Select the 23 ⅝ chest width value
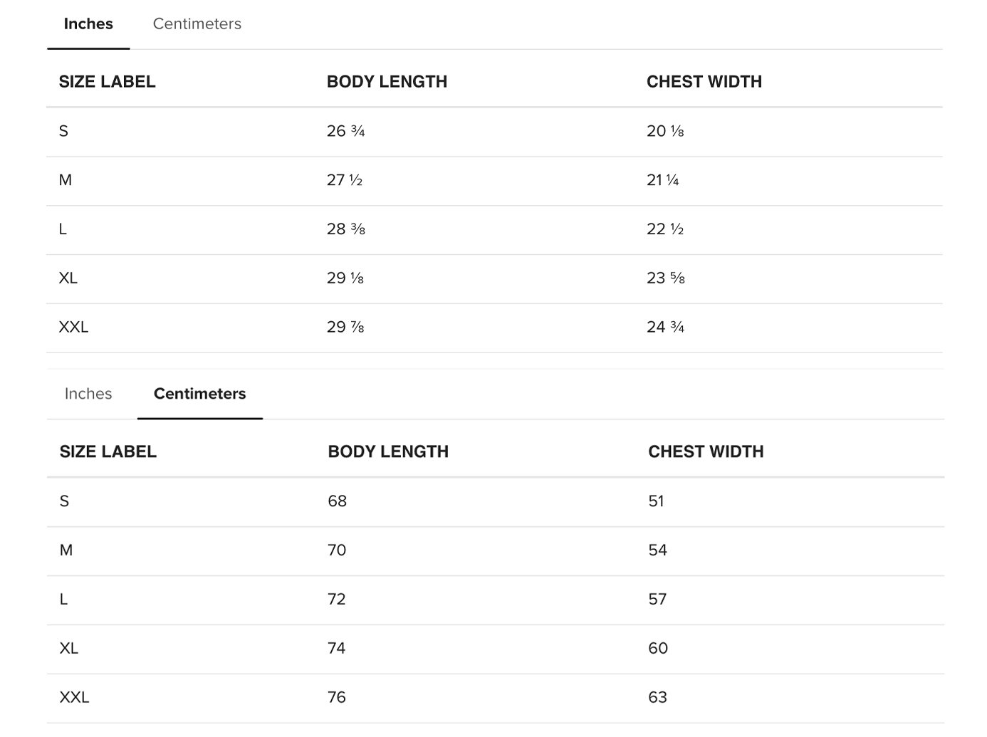 coord(665,278)
